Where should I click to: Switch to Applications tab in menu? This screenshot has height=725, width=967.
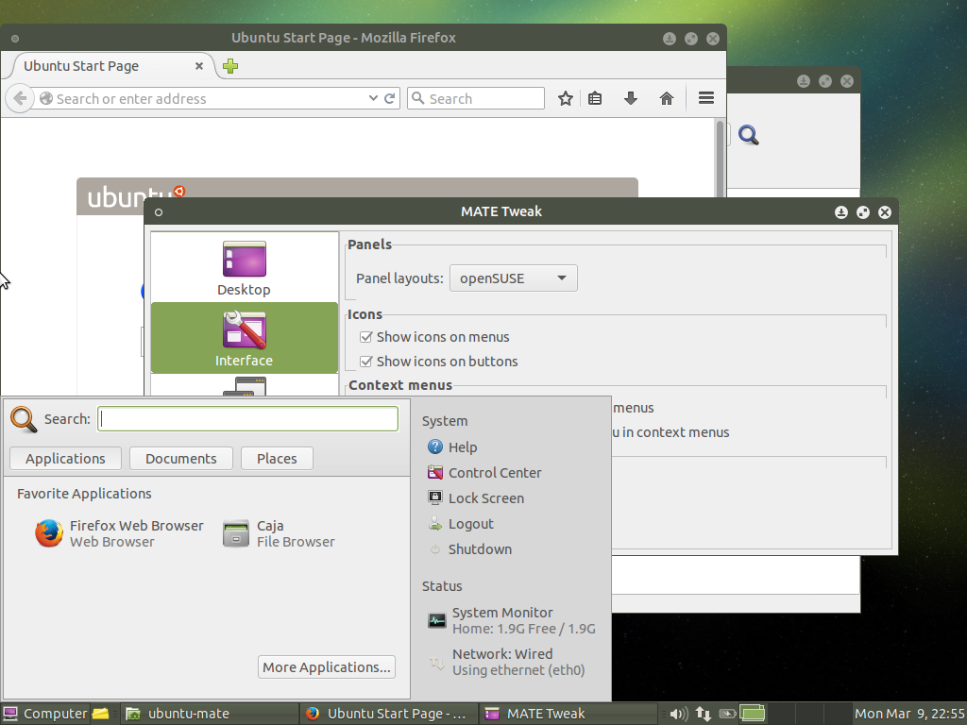tap(65, 458)
